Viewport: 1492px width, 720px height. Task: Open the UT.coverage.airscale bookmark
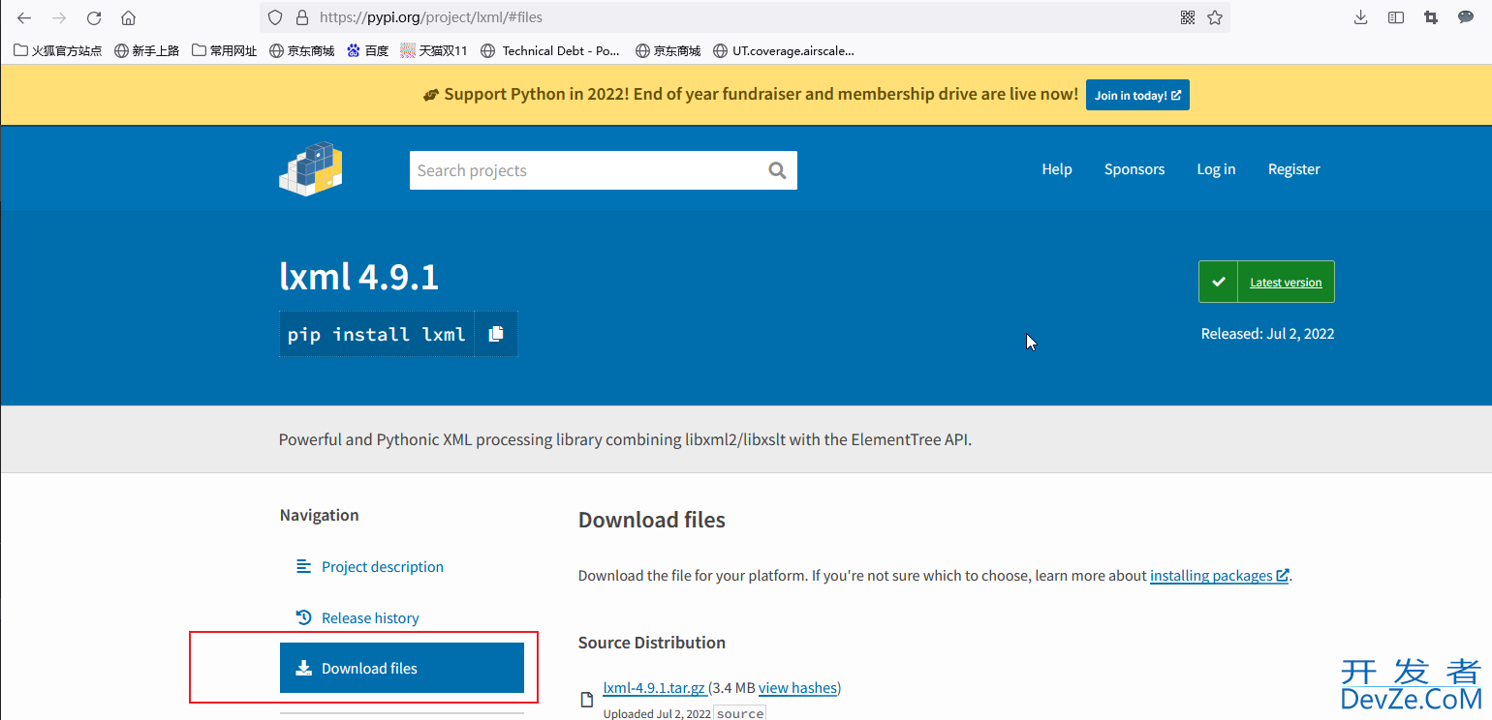click(x=784, y=50)
